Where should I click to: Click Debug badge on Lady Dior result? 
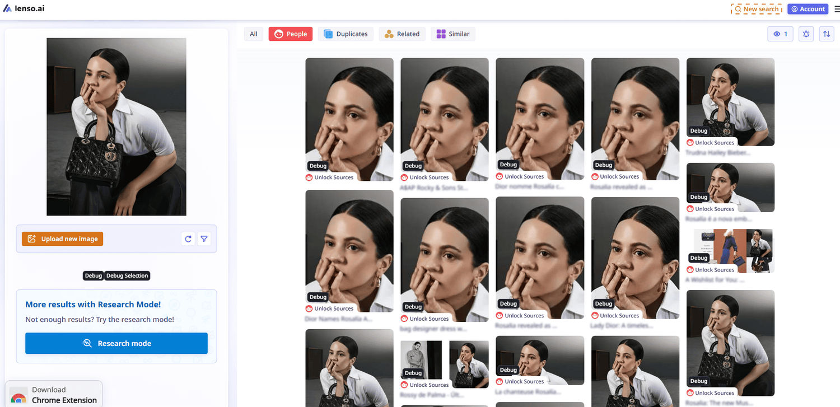pyautogui.click(x=604, y=304)
